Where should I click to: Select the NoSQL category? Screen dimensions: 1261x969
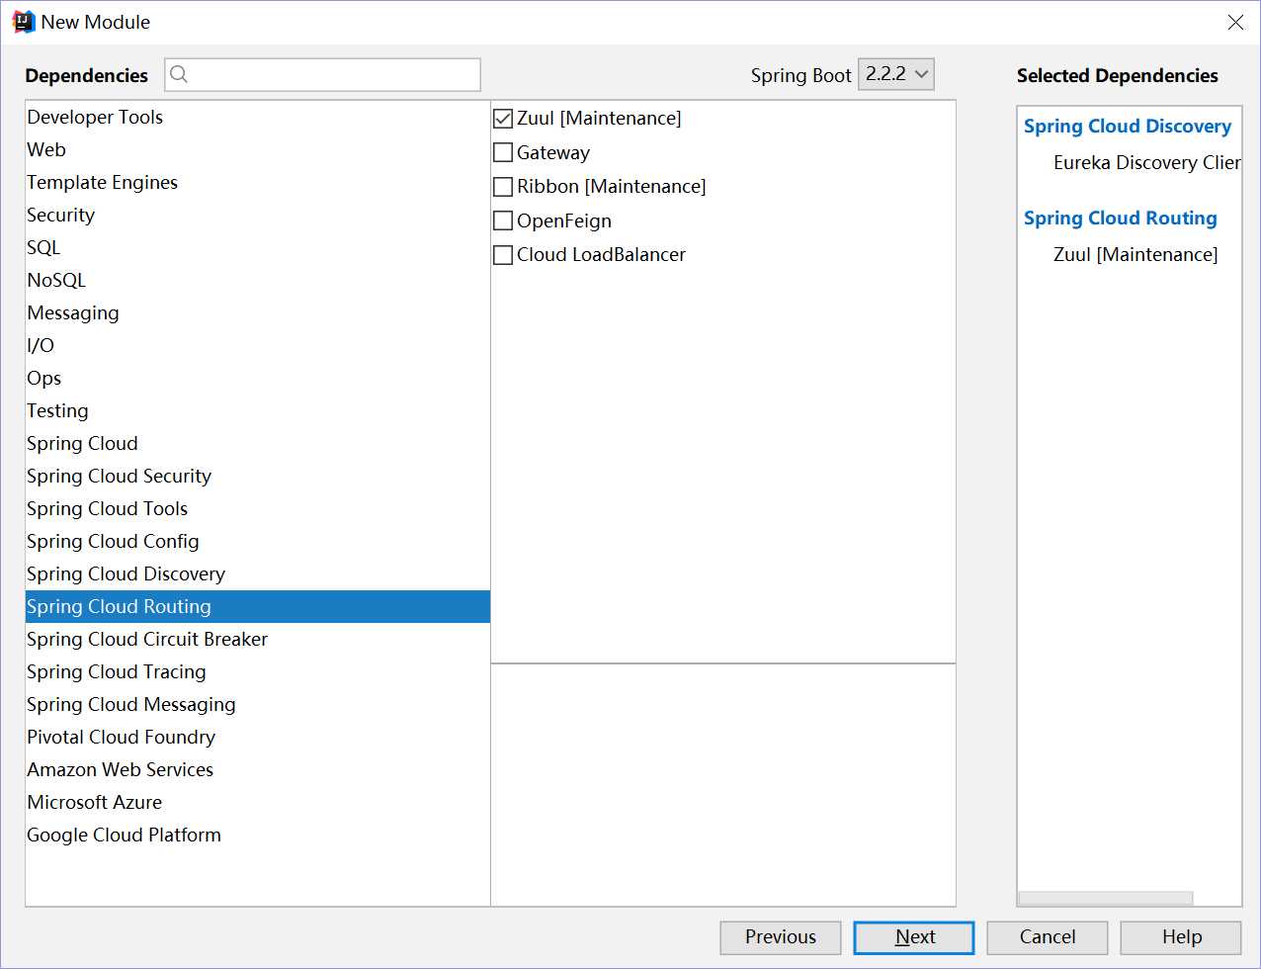258,280
